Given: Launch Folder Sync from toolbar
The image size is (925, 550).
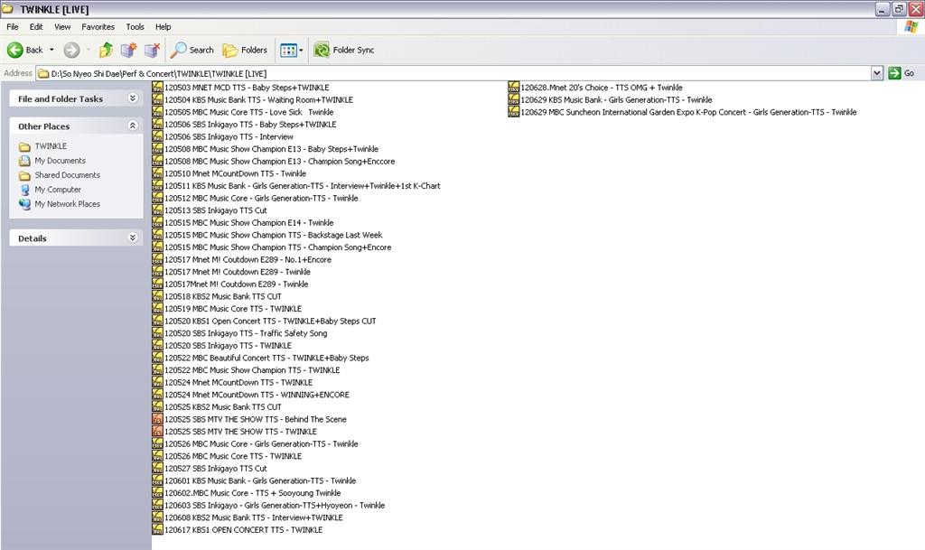Looking at the screenshot, I should coord(344,50).
